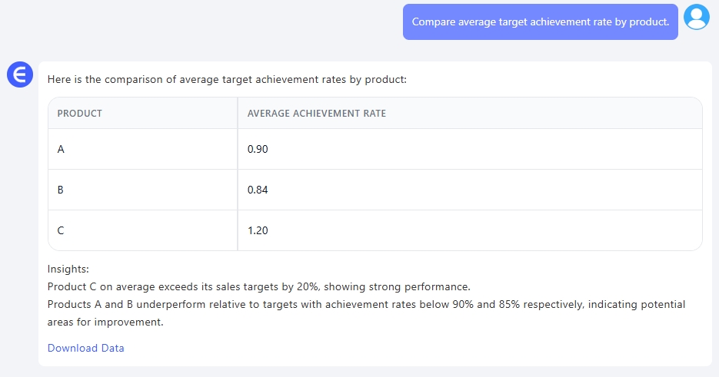Viewport: 719px width, 377px height.
Task: Select the Product C cell
Action: (x=61, y=230)
